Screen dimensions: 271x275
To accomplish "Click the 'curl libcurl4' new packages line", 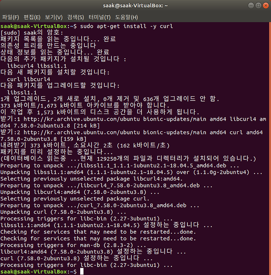I will click(x=29, y=79).
